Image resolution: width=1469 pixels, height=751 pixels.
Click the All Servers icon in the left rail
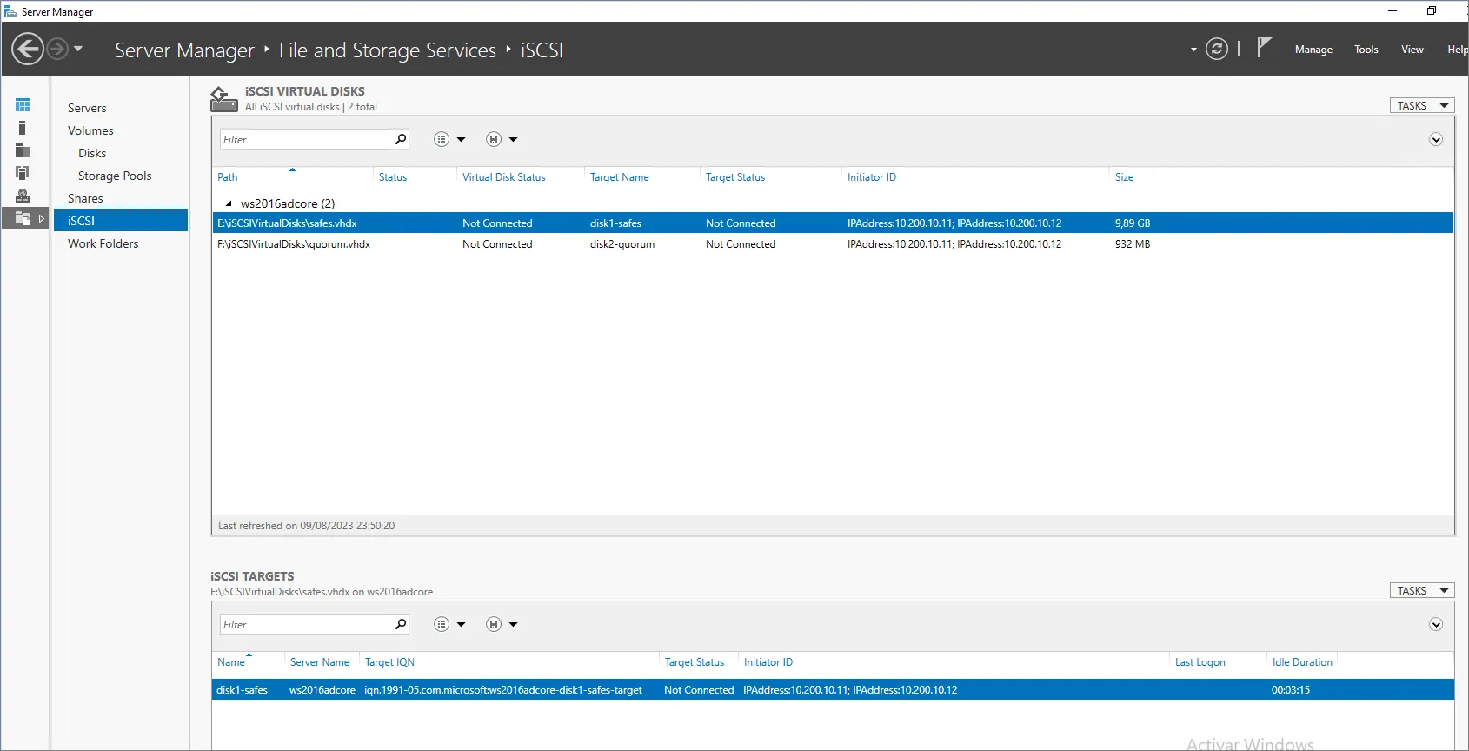(x=23, y=150)
